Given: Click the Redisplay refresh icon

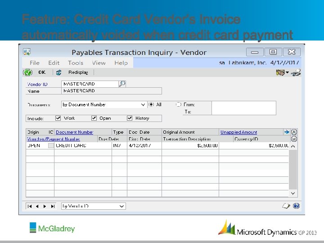Looking at the screenshot, I should tap(58, 72).
